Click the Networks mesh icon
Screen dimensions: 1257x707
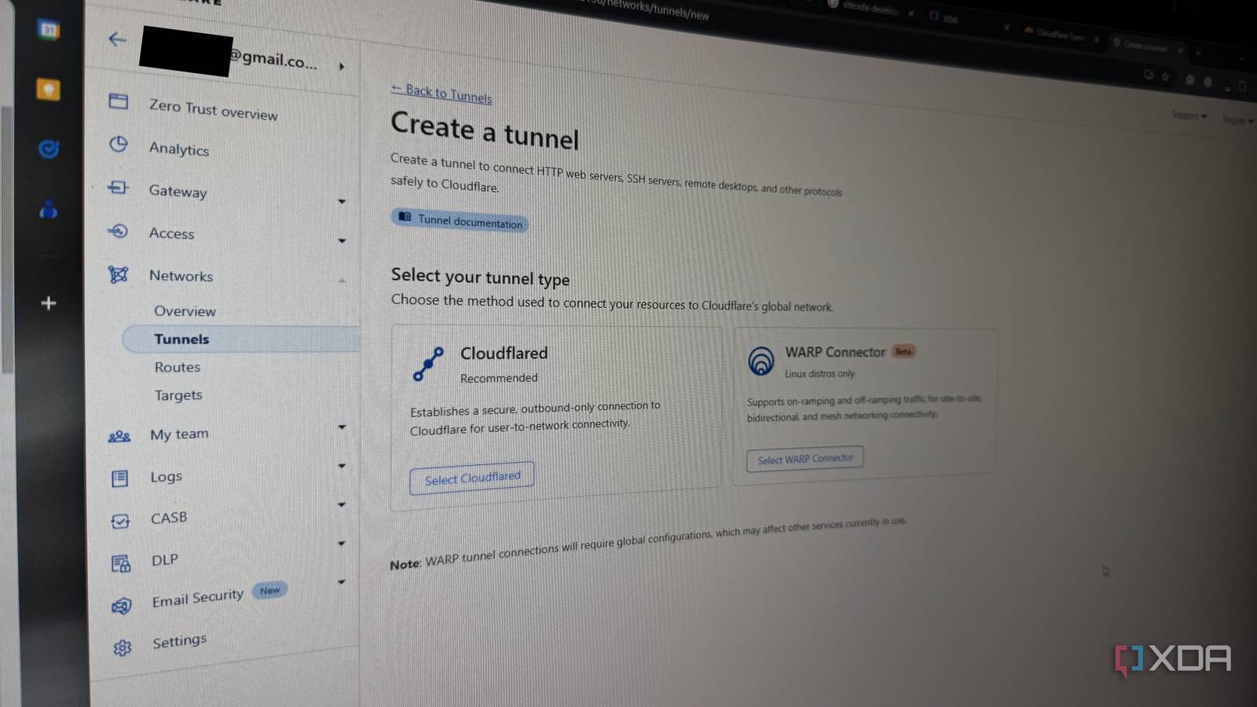coord(118,274)
